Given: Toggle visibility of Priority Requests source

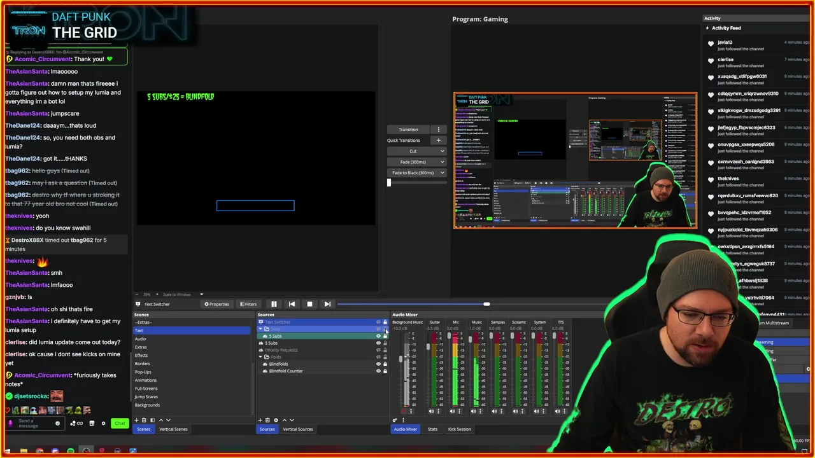Looking at the screenshot, I should 378,350.
